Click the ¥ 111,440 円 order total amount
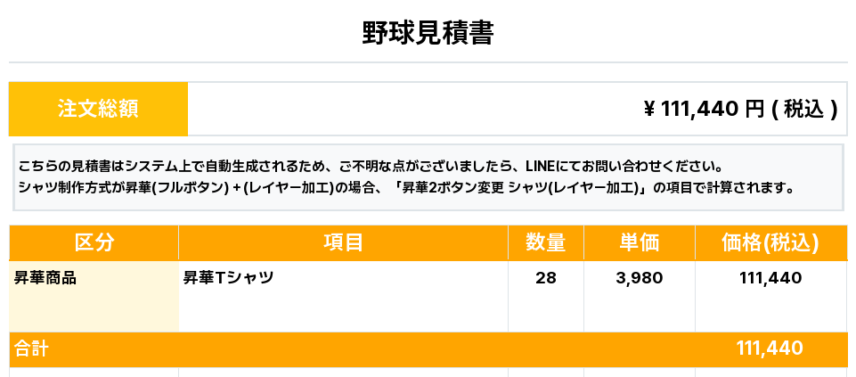Image resolution: width=856 pixels, height=377 pixels. click(704, 109)
